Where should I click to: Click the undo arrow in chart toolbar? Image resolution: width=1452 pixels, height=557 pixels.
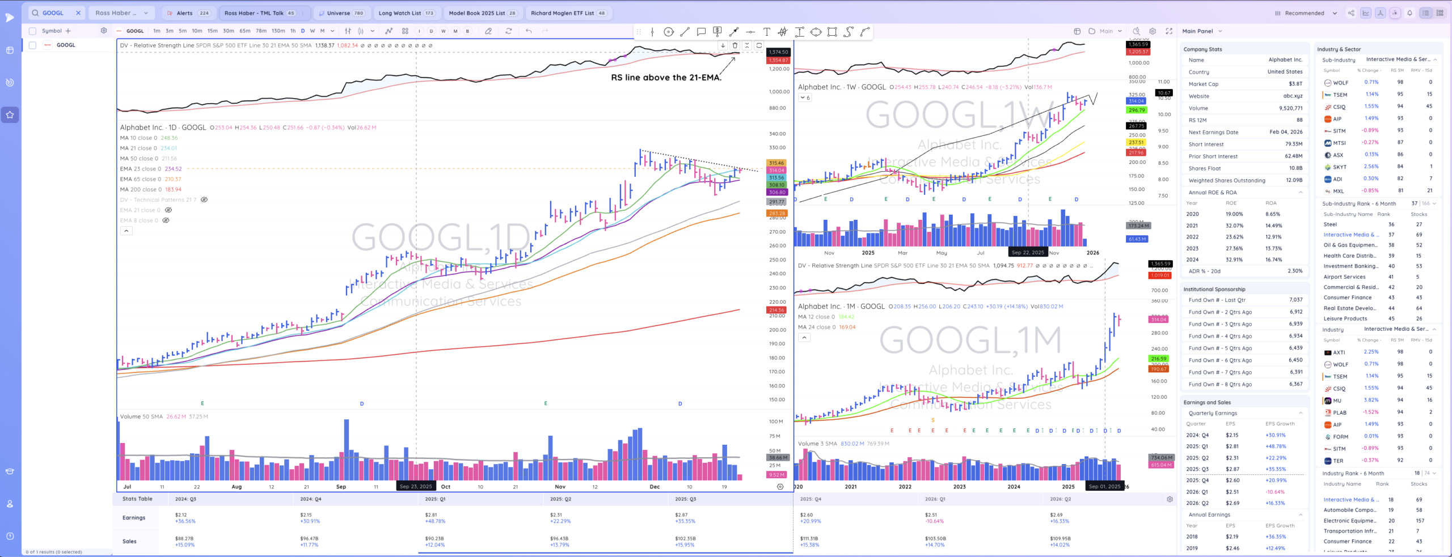[529, 31]
